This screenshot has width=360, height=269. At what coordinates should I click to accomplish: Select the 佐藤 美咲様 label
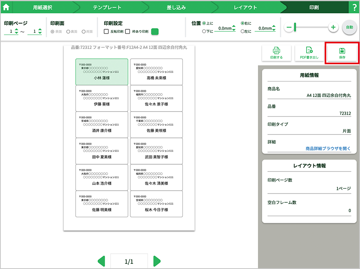(156, 124)
